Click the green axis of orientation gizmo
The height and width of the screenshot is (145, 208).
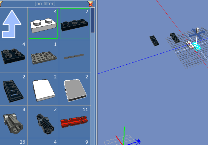pyautogui.click(x=124, y=136)
